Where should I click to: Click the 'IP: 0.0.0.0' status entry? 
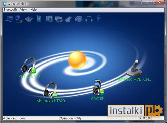pos(145,118)
